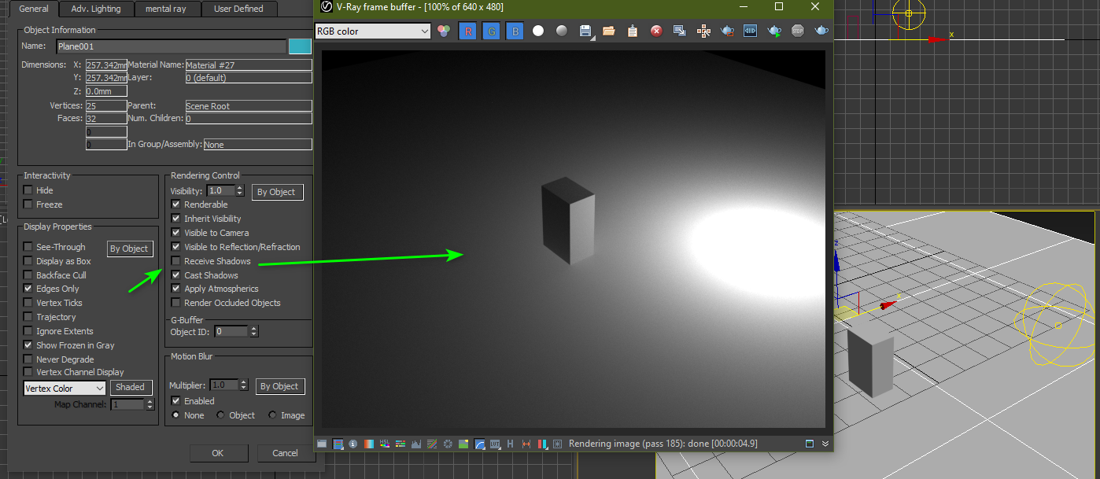Click the object color swatch beside Name
Image resolution: width=1100 pixels, height=479 pixels.
[x=300, y=46]
